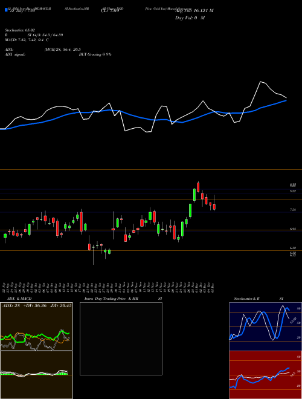This screenshot has height=399, width=302.
Task: Click the 'Stochastics & R' panel heading
Action: (x=246, y=299)
